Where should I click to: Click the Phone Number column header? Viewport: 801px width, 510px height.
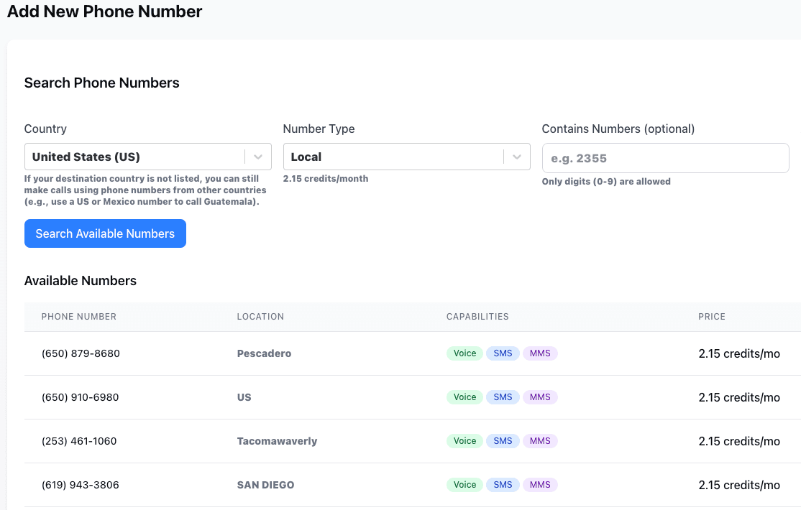pos(79,317)
